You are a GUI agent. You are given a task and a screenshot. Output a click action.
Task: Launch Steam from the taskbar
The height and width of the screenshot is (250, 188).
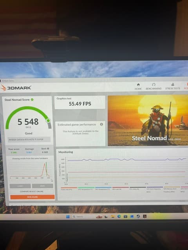(x=138, y=216)
